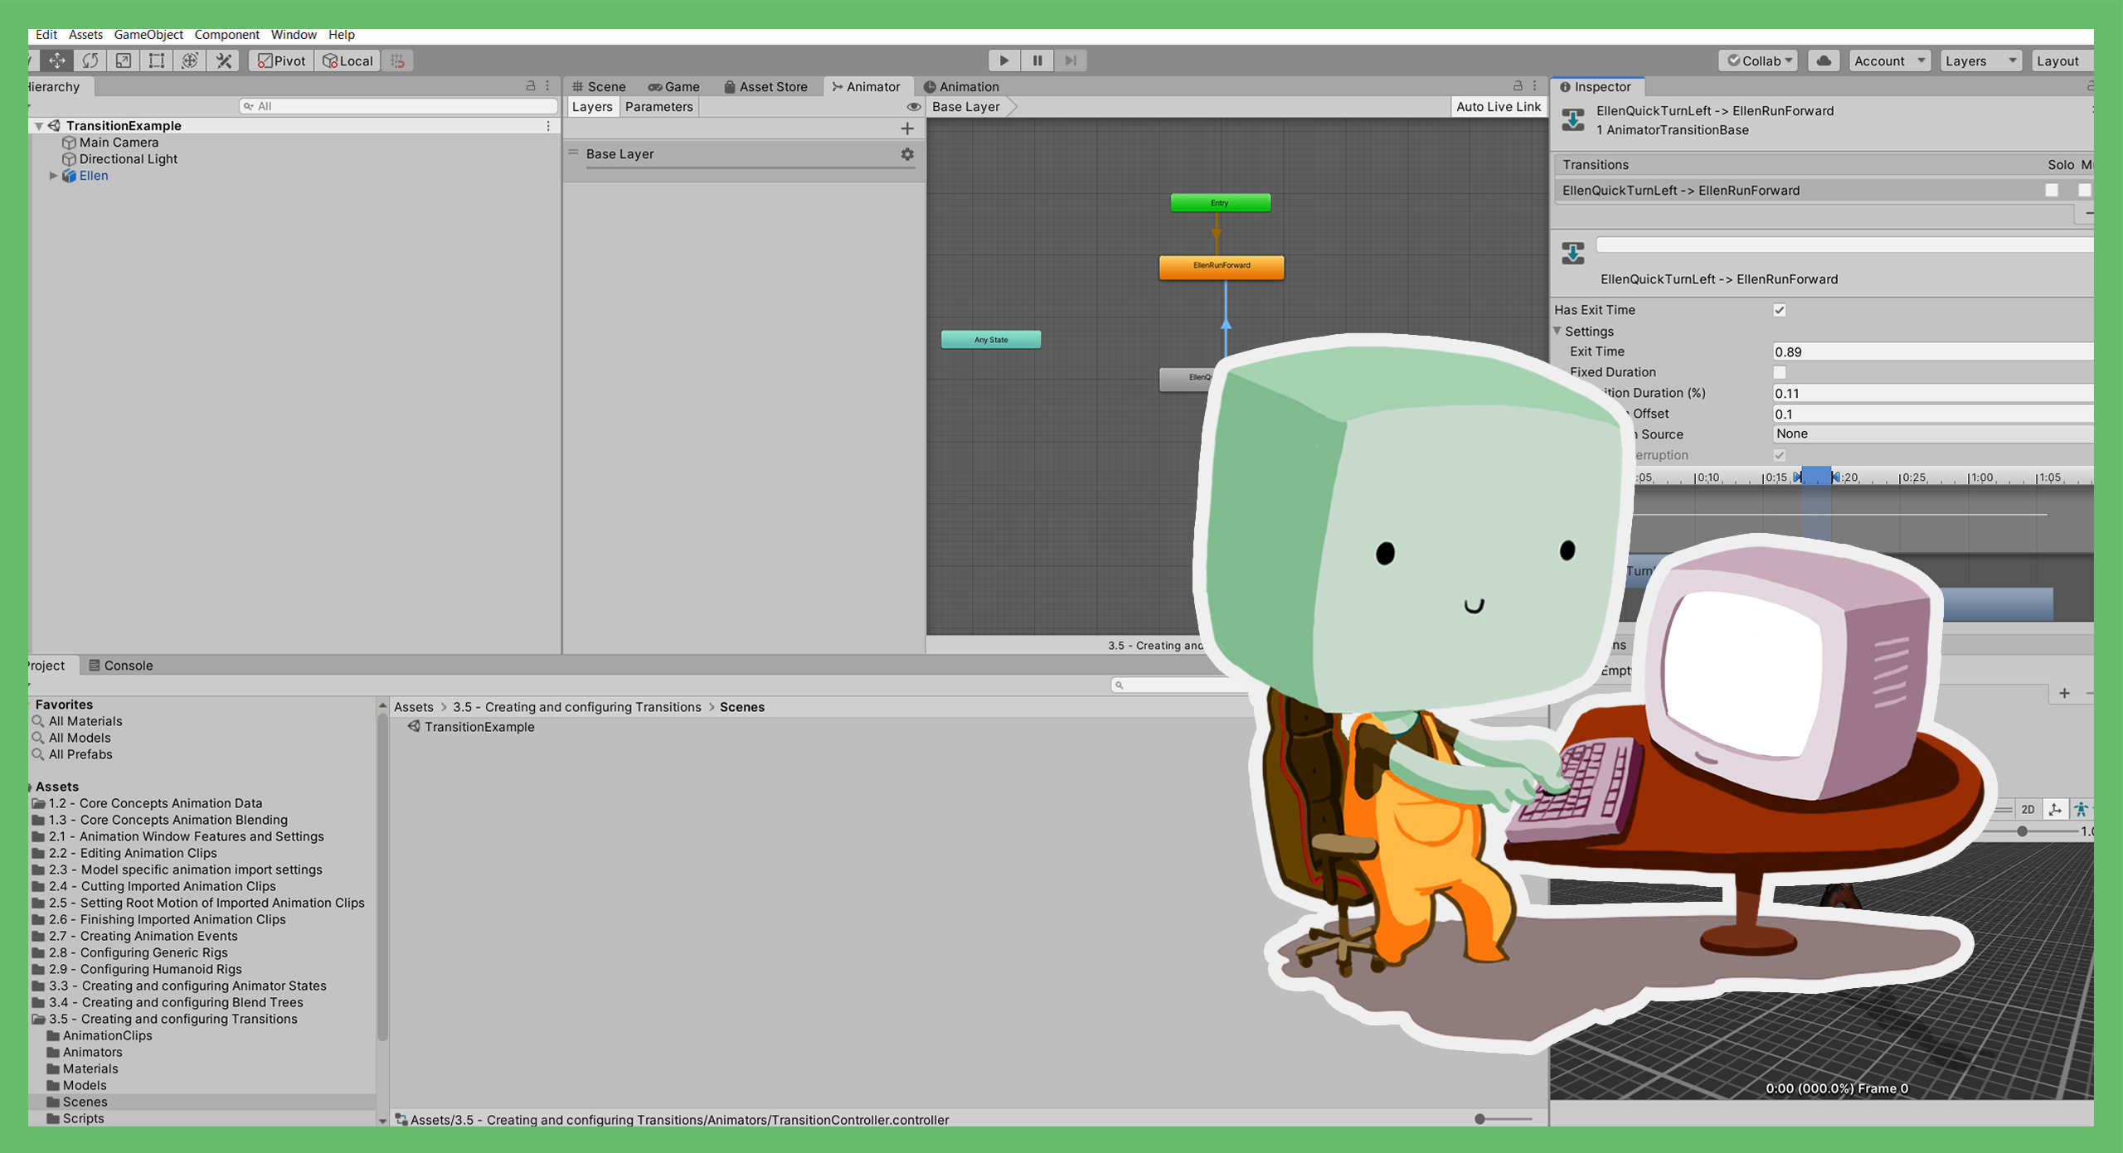Switch to the Parameters tab in Animator
Screen dimensions: 2123x1153
(x=658, y=106)
